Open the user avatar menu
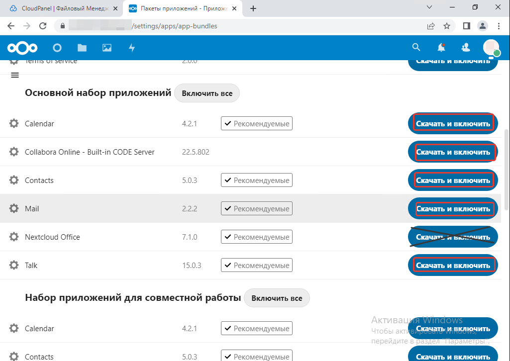Screen dimensions: 510x361 click(x=491, y=48)
